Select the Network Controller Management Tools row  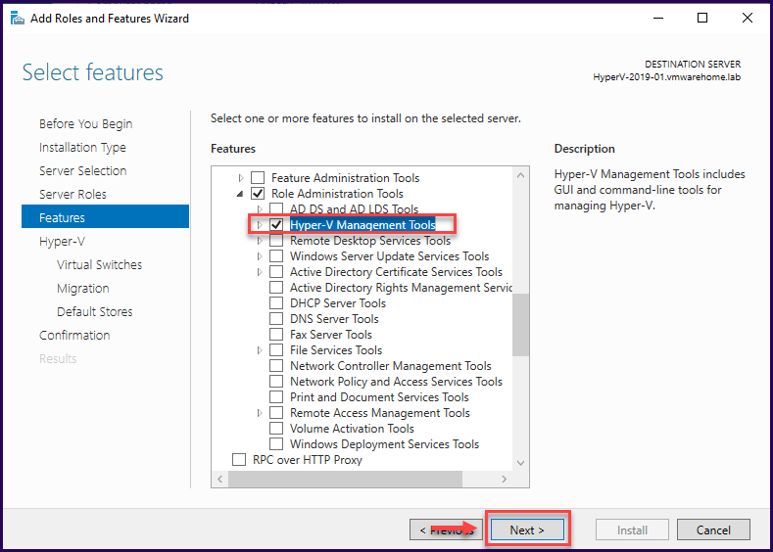391,366
